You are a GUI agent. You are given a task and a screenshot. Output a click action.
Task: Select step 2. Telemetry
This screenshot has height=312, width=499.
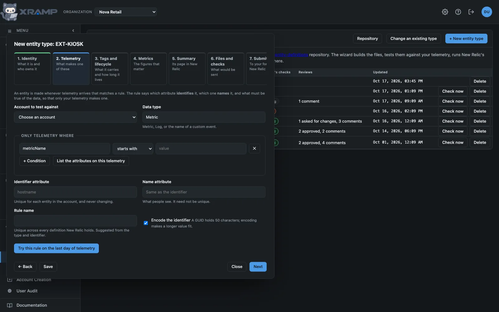[x=71, y=69]
